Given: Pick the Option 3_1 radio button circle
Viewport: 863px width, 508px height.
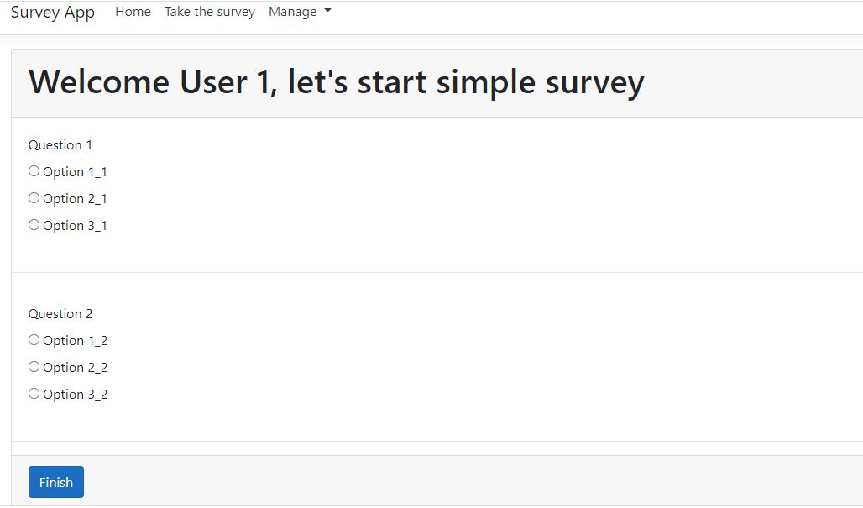Looking at the screenshot, I should 34,225.
